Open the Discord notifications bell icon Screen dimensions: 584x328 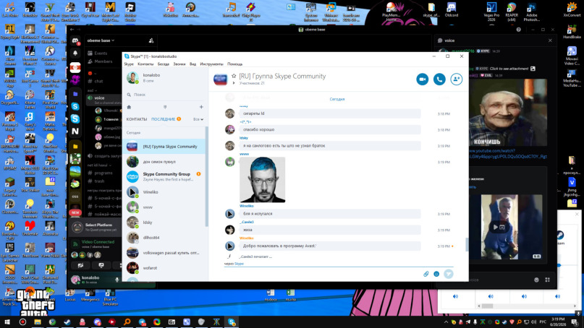pyautogui.click(x=75, y=53)
